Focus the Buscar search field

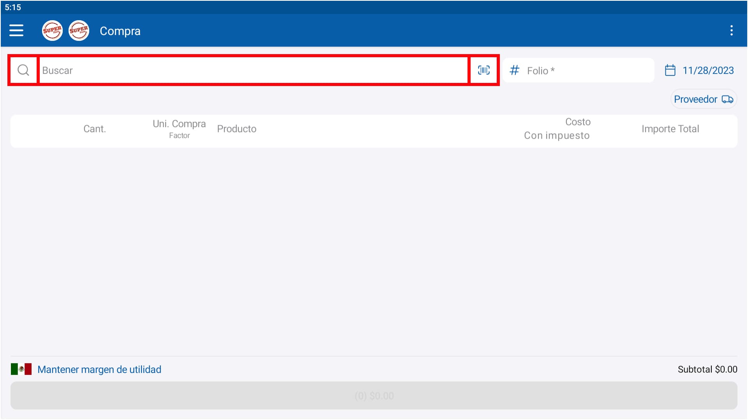pos(253,70)
